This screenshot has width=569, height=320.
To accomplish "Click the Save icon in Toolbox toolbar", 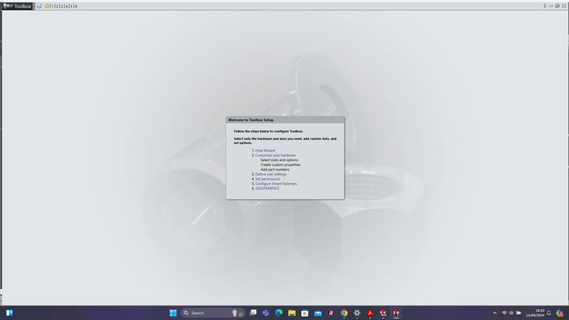I will click(39, 6).
